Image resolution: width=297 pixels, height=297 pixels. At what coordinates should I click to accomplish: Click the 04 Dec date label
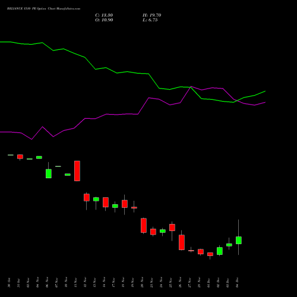pyautogui.click(x=237, y=283)
